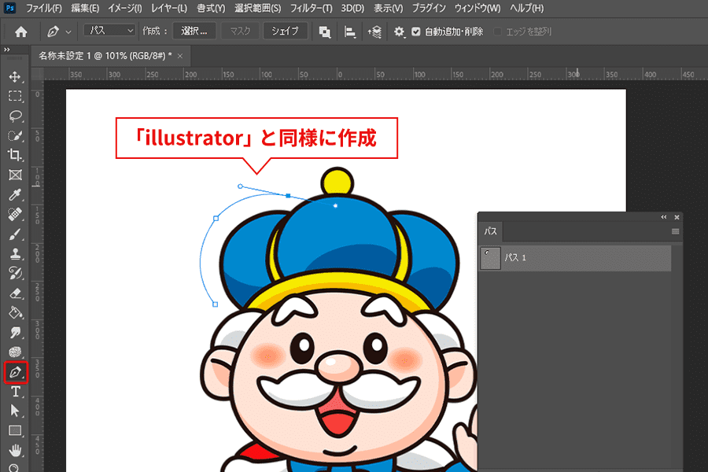708x472 pixels.
Task: Select the Rectangular Marquee tool
Action: 15,96
